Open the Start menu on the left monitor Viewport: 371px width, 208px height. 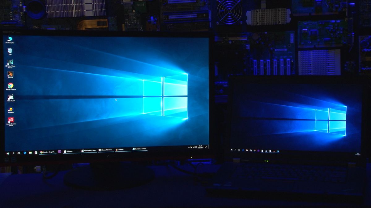7,153
